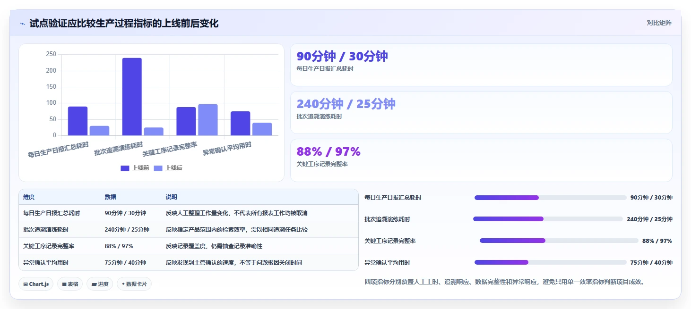Click the 上线后 bar for 异常确认平均用时
The height and width of the screenshot is (309, 691).
pyautogui.click(x=262, y=129)
